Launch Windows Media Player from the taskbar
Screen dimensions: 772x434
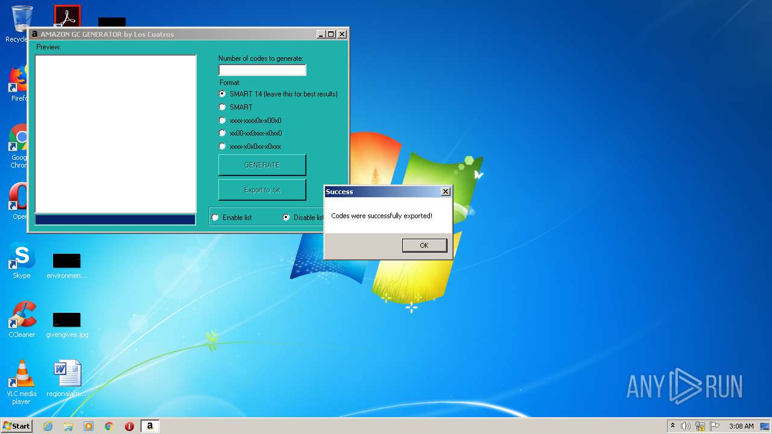point(89,426)
